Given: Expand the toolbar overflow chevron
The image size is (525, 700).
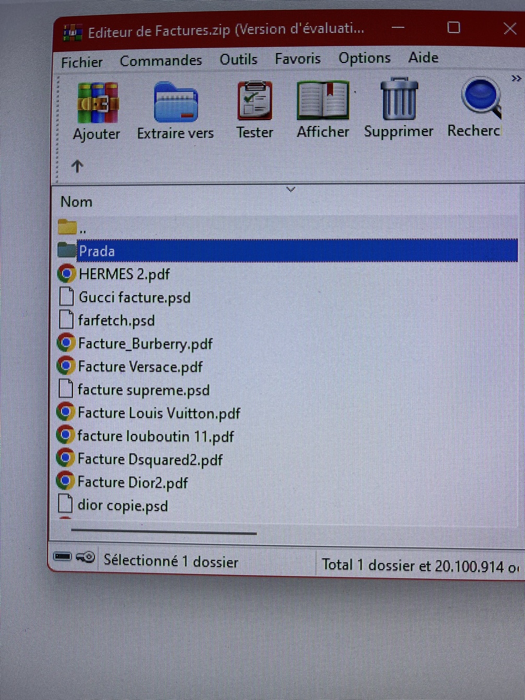Looking at the screenshot, I should pyautogui.click(x=516, y=78).
